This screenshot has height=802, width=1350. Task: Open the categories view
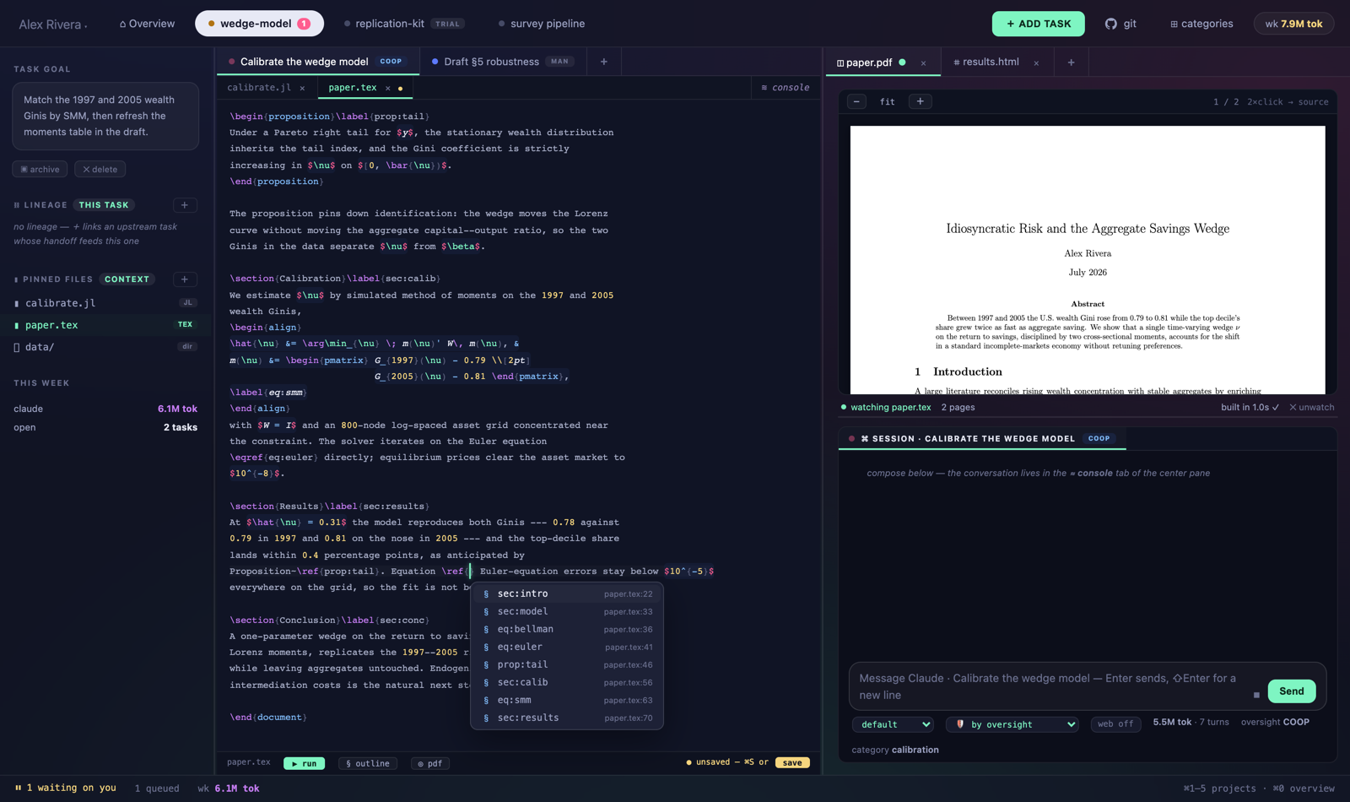pyautogui.click(x=1201, y=24)
